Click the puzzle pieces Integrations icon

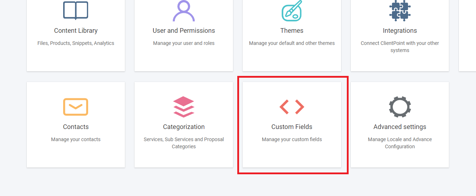[x=400, y=11]
